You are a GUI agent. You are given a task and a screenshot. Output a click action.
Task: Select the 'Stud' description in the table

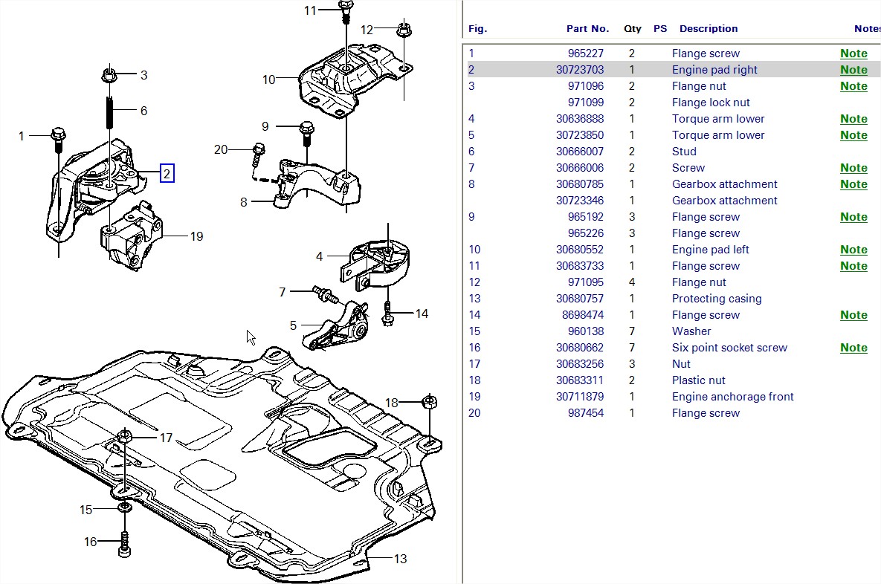(x=684, y=151)
